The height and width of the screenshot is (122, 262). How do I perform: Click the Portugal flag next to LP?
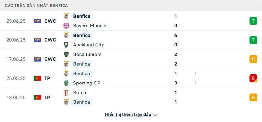coord(37,97)
